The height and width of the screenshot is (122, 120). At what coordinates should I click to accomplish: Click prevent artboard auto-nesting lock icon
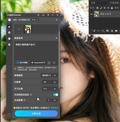point(108,8)
